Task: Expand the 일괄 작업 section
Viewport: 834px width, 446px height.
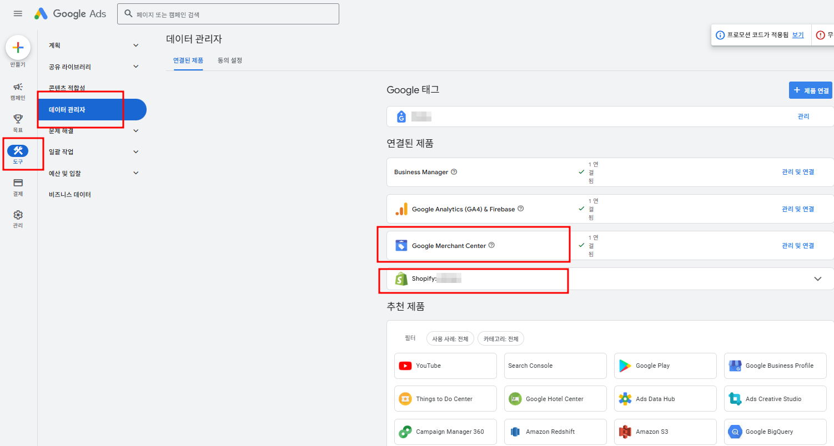Action: click(136, 152)
